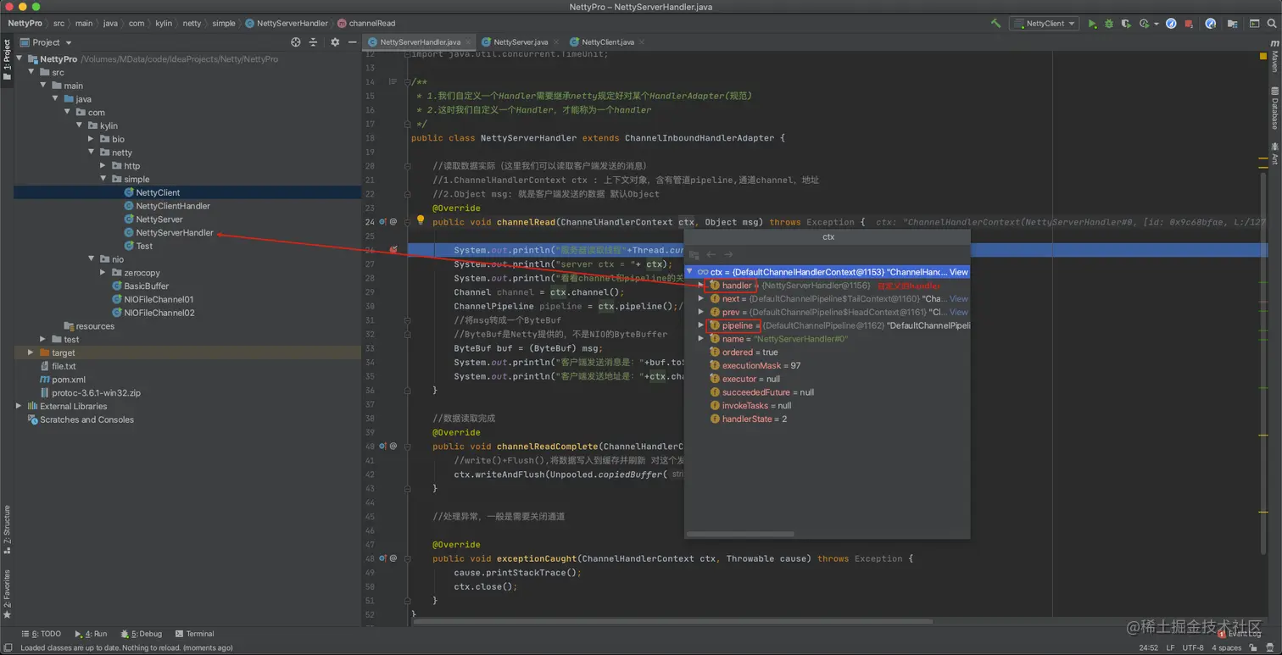Click View link beside ctx value
This screenshot has height=655, width=1282.
pos(958,272)
